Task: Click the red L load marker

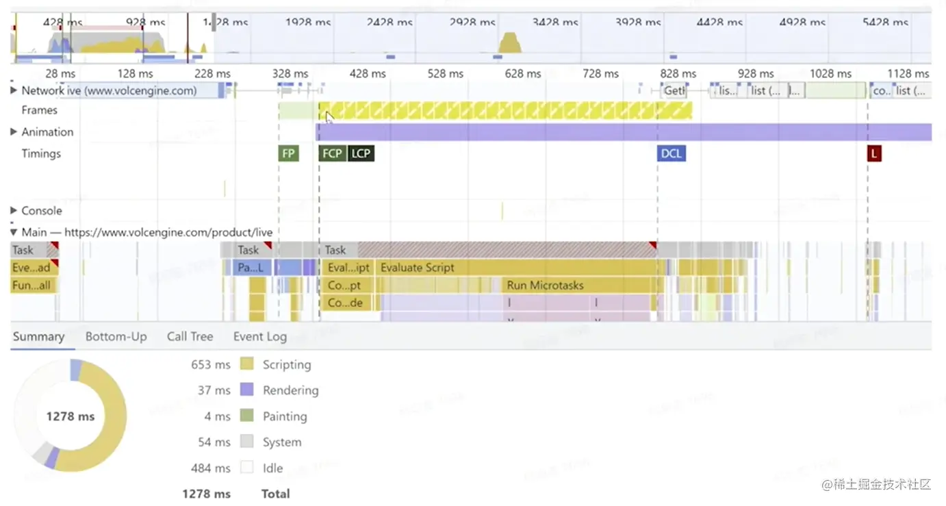Action: (874, 153)
